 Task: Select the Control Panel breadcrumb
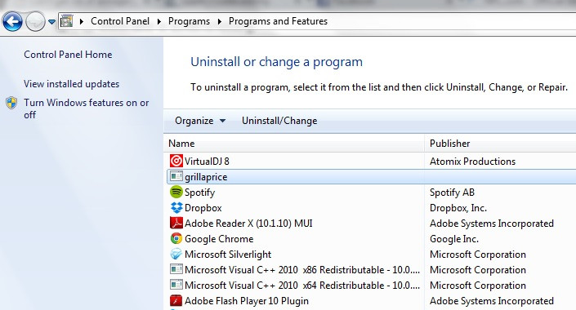(120, 21)
